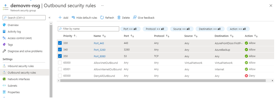This screenshot has width=278, height=102.
Task: Check the AllowVnetOutBound rule checkbox
Action: 60,63
